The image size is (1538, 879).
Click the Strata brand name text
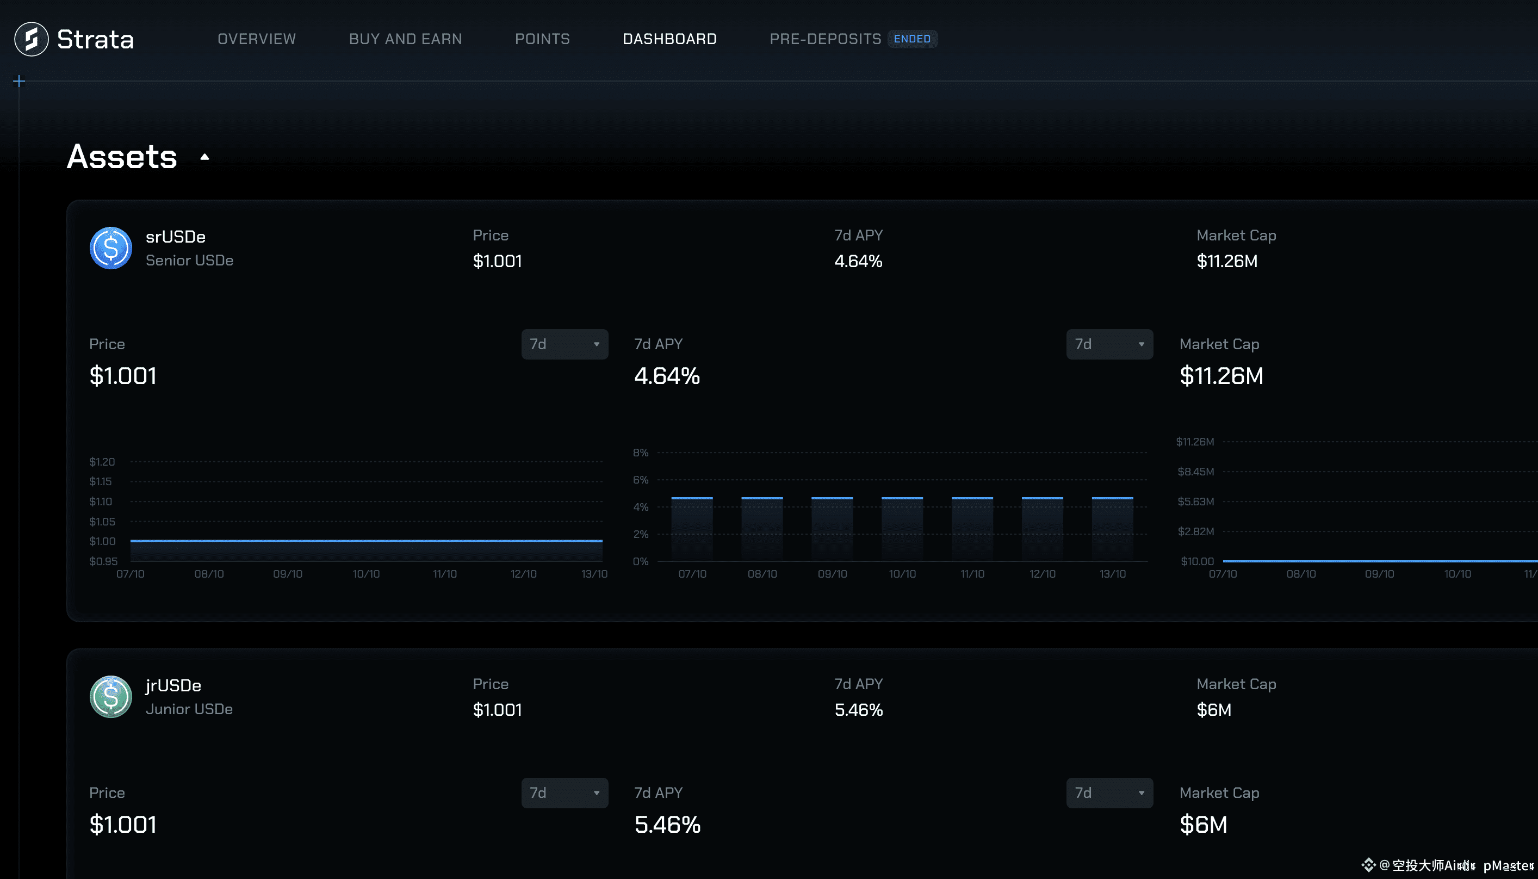tap(95, 39)
